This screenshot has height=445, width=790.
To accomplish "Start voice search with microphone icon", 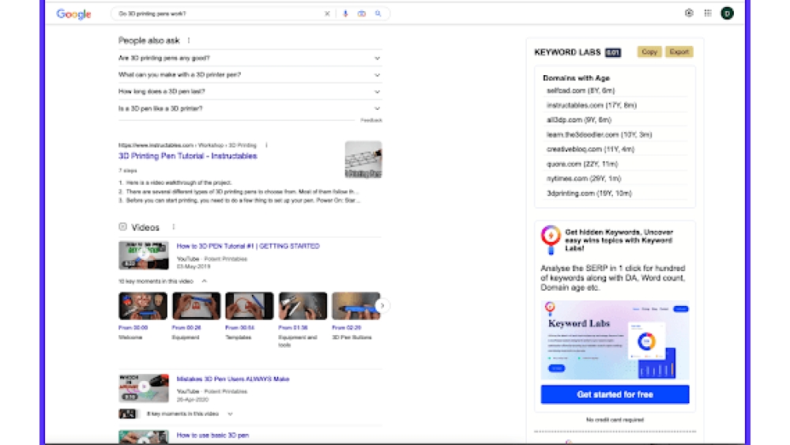I will 346,13.
